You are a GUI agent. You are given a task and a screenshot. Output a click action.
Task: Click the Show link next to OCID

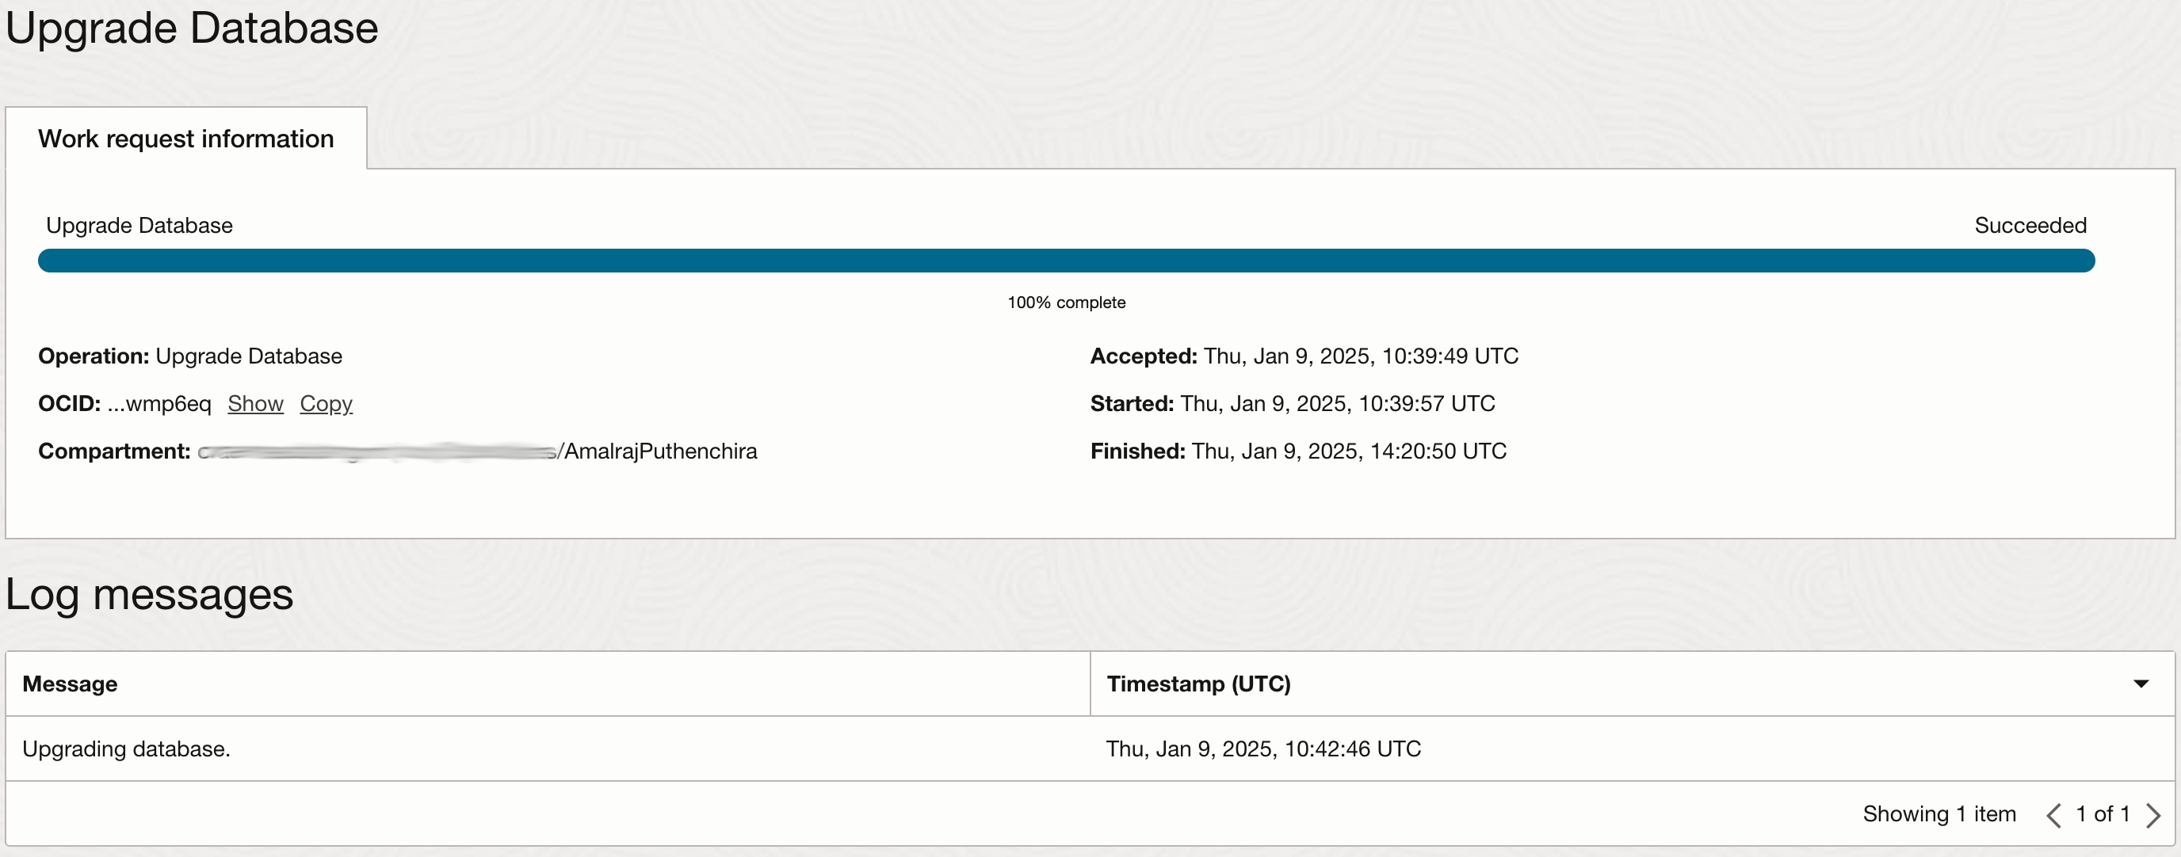point(255,403)
